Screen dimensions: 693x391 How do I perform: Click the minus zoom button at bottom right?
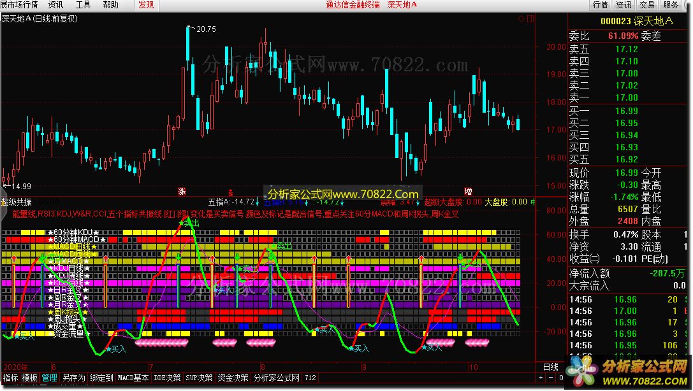[x=551, y=378]
